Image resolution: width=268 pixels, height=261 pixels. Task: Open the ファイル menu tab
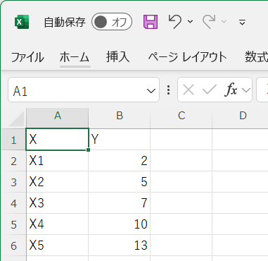27,57
